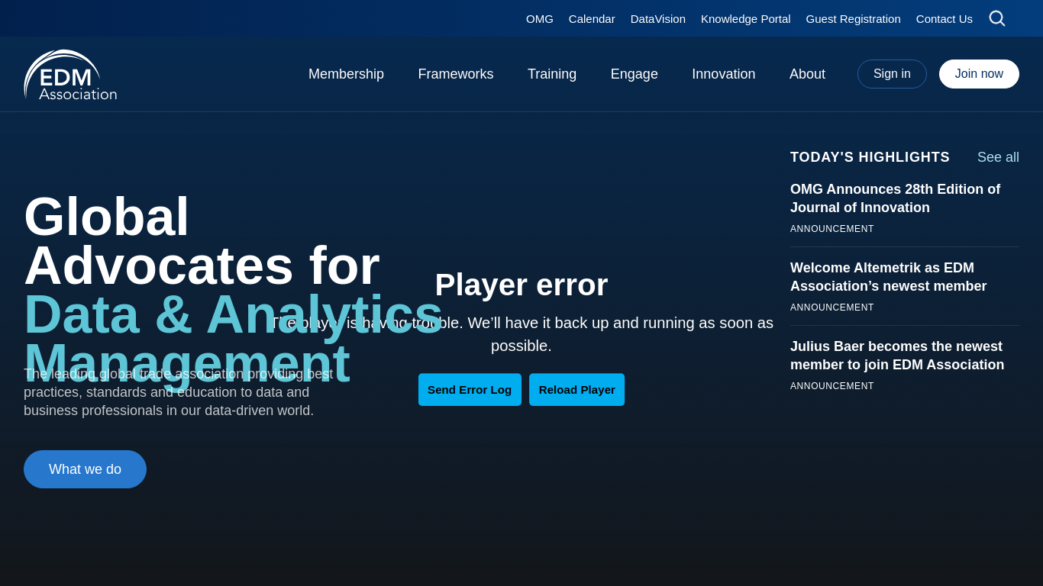Open Julius Baer newest member announcement

click(897, 356)
